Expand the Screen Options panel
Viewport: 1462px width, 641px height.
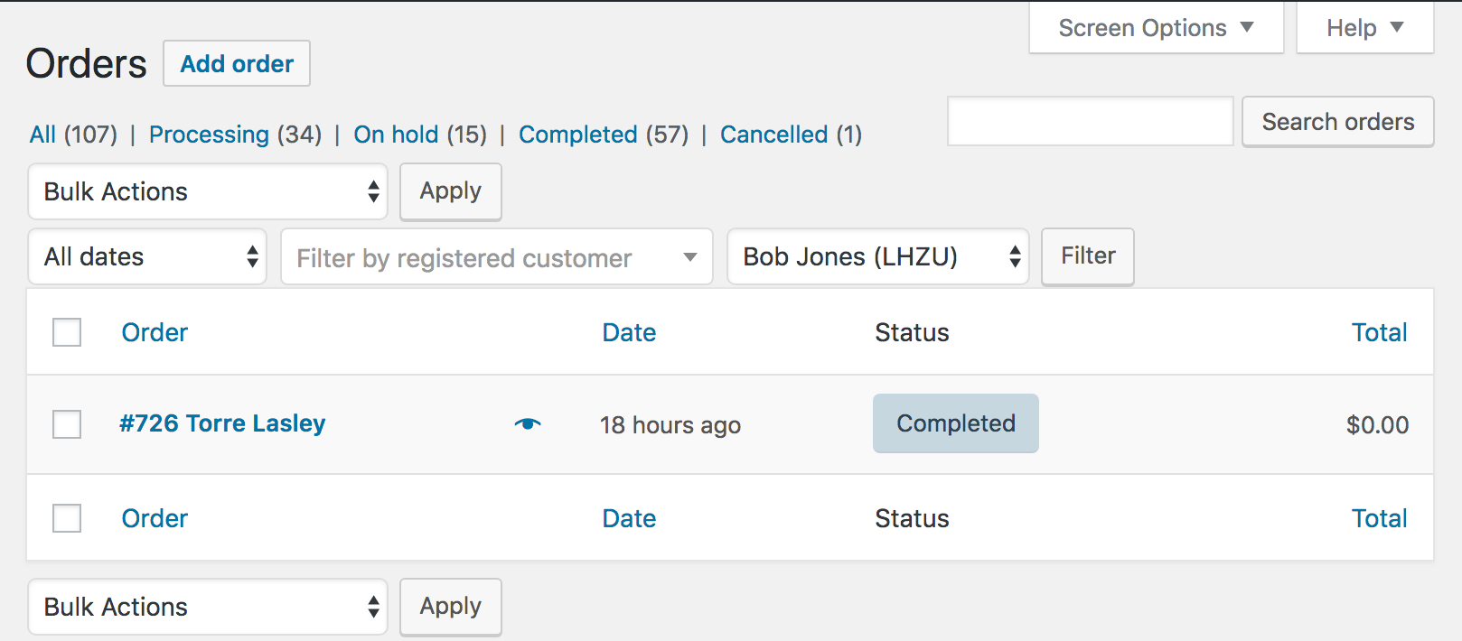click(1156, 28)
